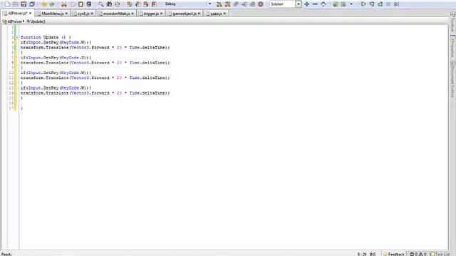Click the warnings count triangle in status bar
Screen dimensions: 456x256
point(423,254)
